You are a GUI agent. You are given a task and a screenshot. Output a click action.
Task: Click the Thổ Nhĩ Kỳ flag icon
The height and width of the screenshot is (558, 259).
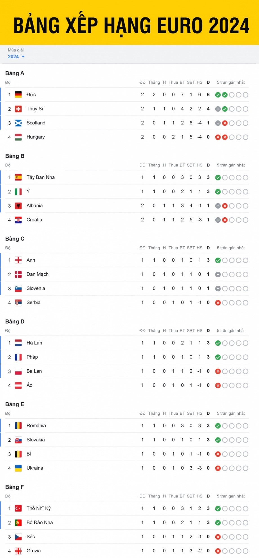18,508
